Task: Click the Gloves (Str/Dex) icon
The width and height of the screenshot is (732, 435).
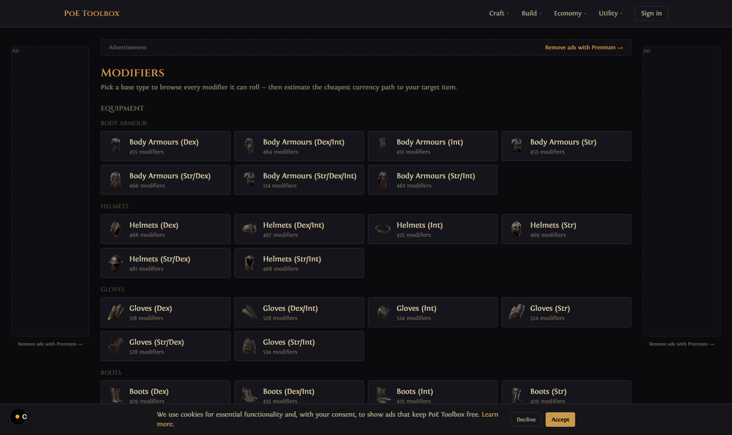Action: (x=116, y=346)
